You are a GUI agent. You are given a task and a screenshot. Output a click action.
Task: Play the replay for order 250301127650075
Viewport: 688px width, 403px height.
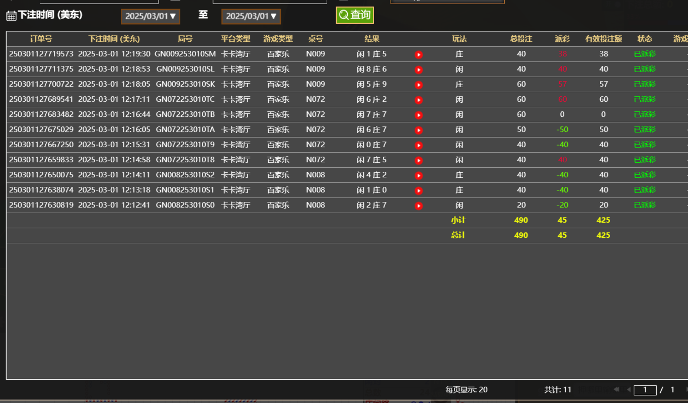coord(418,175)
